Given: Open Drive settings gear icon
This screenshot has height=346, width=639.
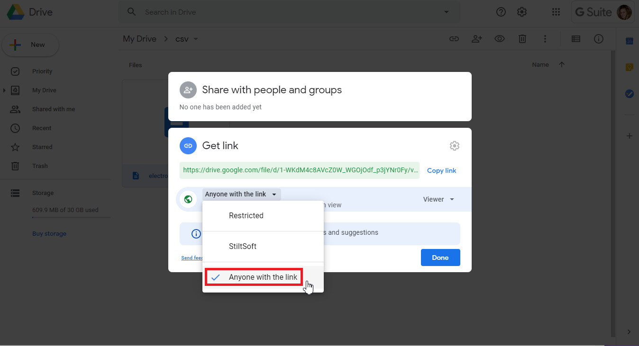Looking at the screenshot, I should (522, 12).
